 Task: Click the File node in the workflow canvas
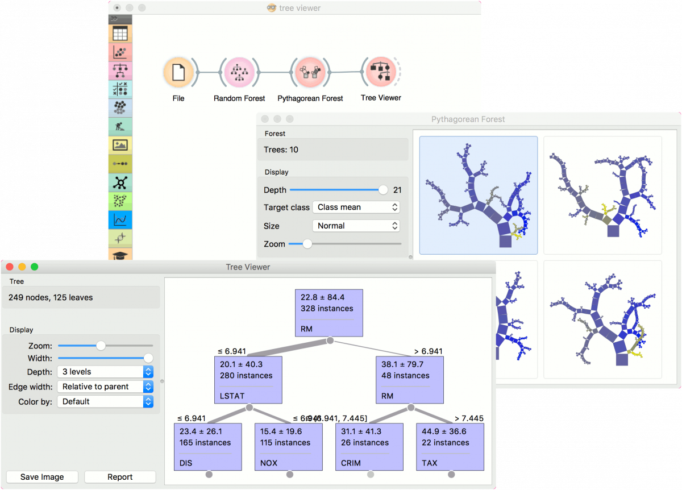[178, 73]
